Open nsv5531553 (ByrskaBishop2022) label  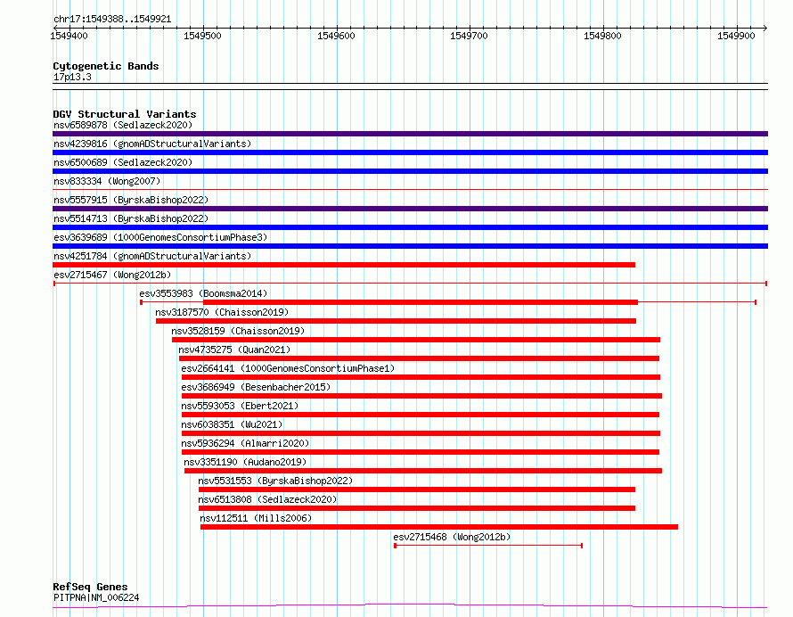click(275, 481)
